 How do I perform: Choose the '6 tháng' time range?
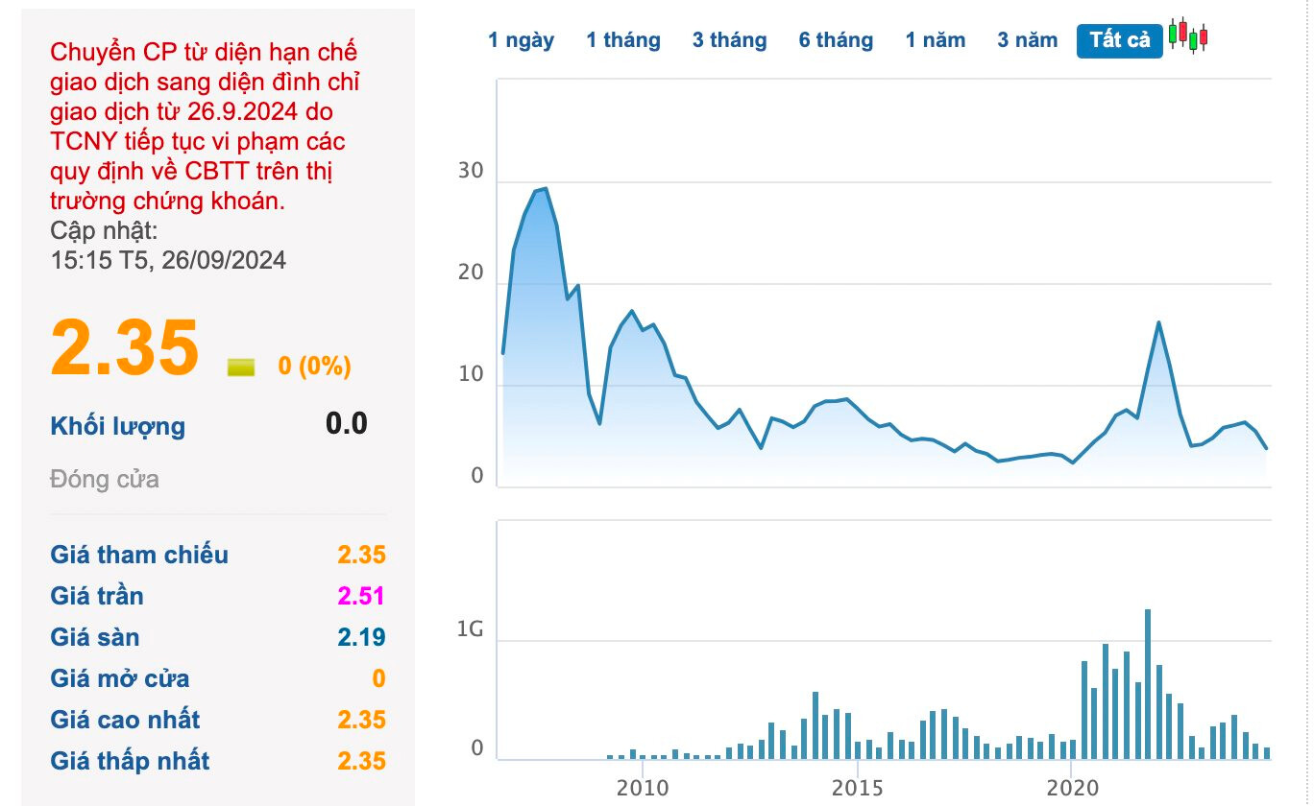click(x=836, y=40)
